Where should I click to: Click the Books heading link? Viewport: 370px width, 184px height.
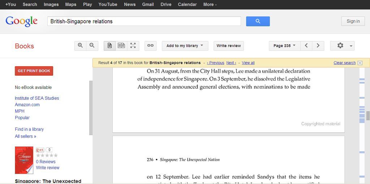(25, 46)
